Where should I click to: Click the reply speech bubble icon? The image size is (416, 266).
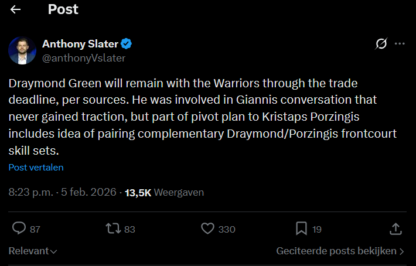coord(19,229)
